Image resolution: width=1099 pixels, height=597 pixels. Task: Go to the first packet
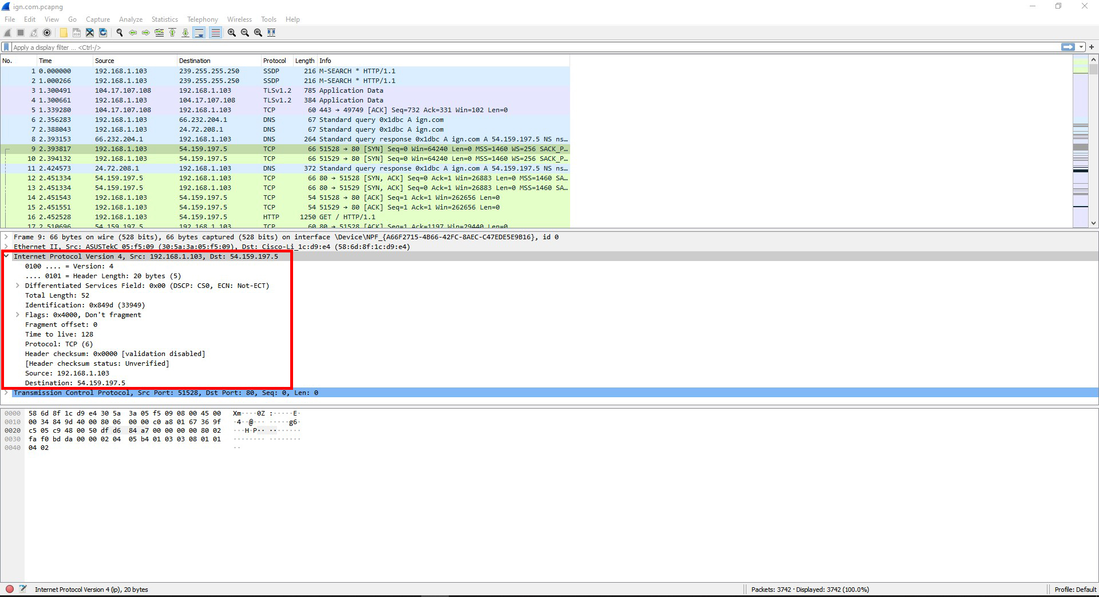[172, 33]
